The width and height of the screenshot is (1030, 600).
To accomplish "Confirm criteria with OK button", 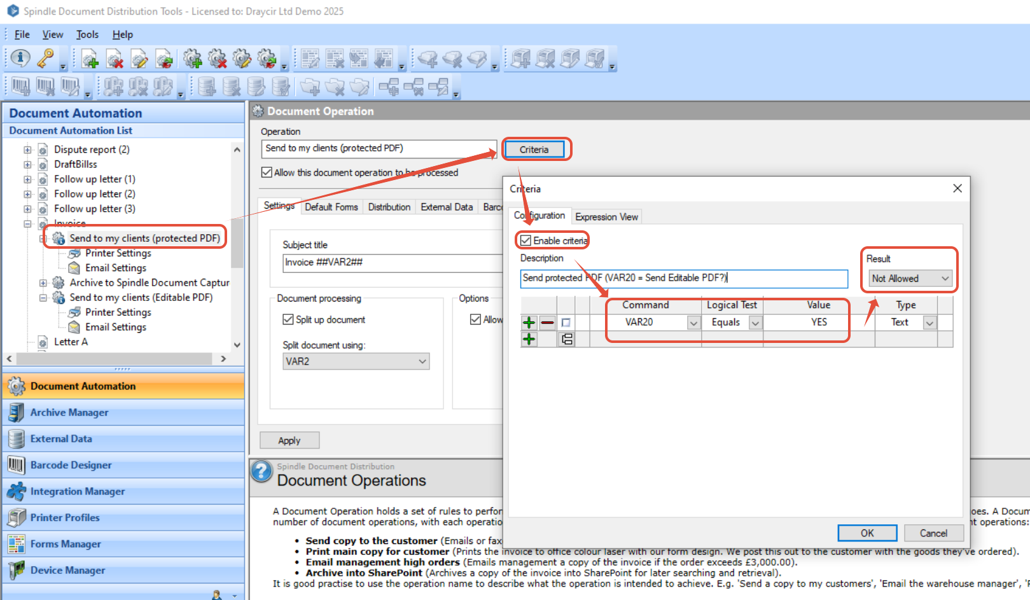I will coord(867,533).
